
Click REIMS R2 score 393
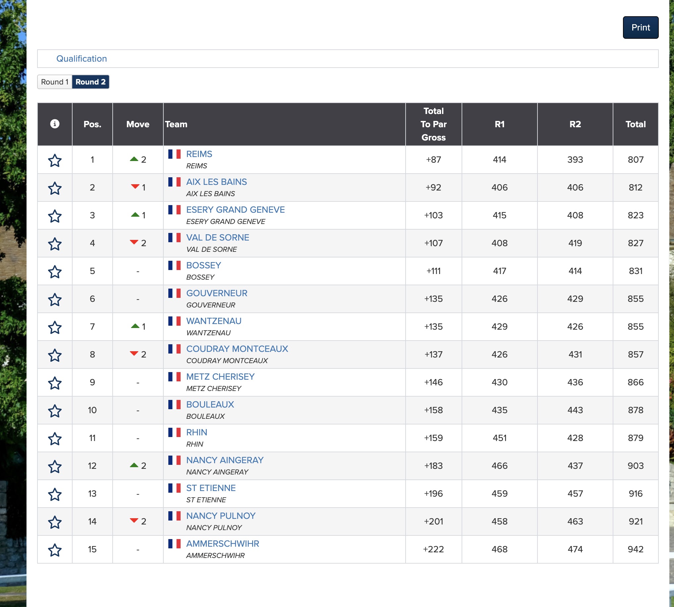tap(575, 160)
